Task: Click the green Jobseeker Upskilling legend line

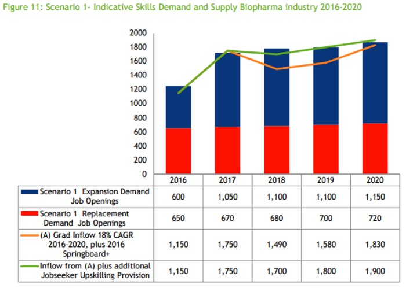Action: tap(29, 266)
